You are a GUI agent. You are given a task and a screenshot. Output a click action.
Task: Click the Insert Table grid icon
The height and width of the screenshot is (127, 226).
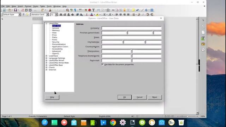[80, 10]
